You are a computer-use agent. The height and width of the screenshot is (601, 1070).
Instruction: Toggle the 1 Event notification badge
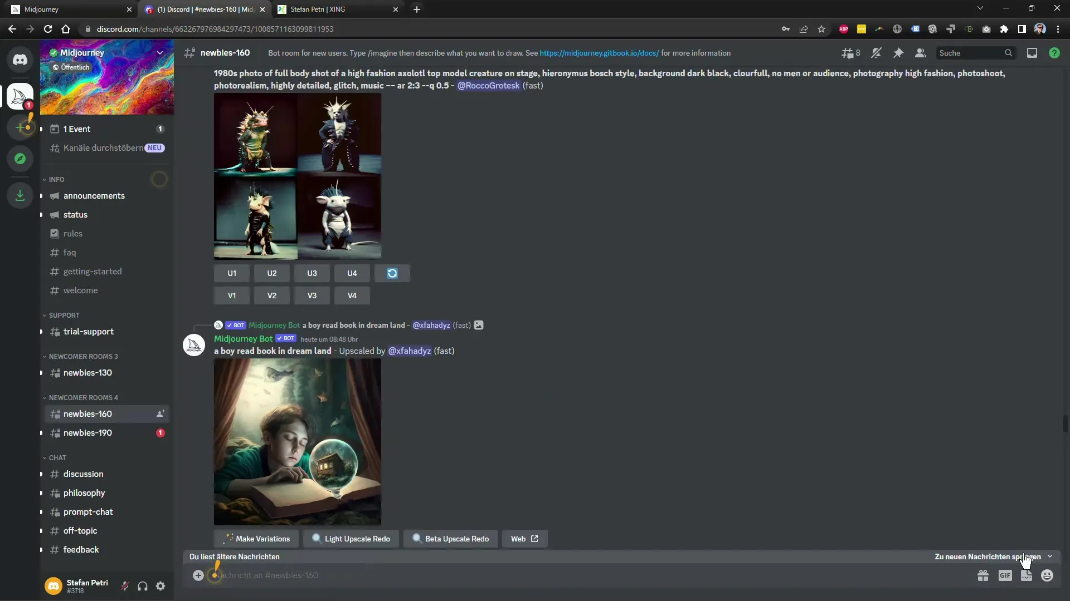click(160, 129)
